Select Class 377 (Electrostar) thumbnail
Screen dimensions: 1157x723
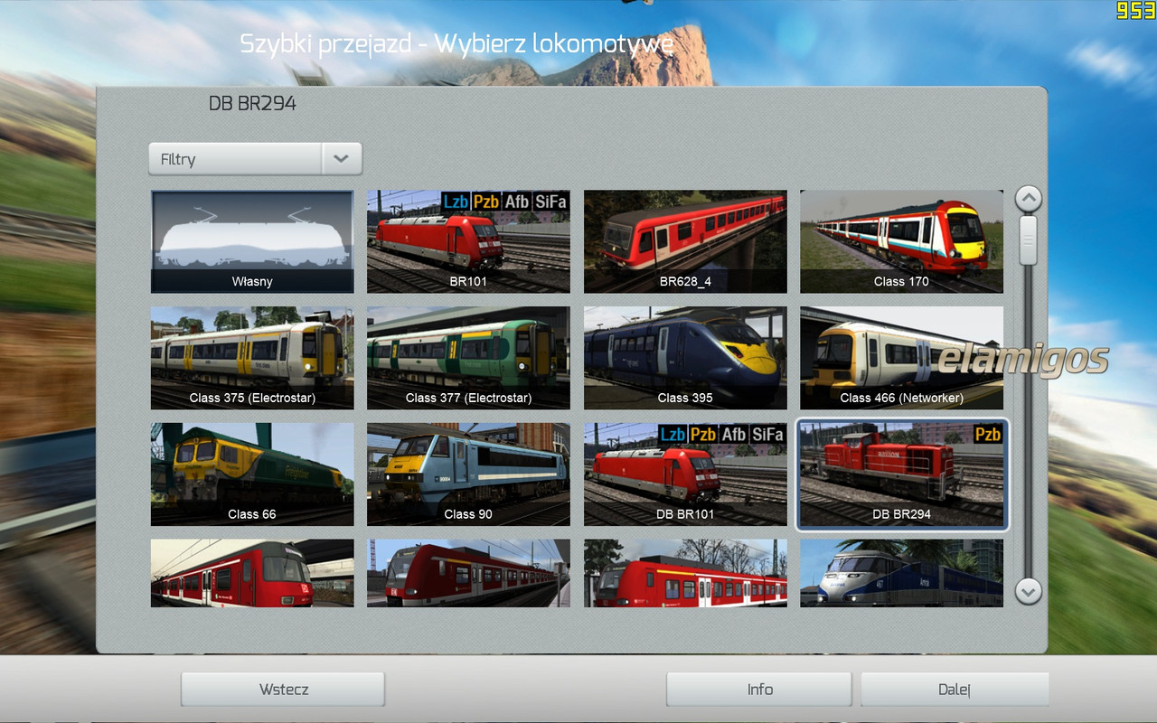468,358
